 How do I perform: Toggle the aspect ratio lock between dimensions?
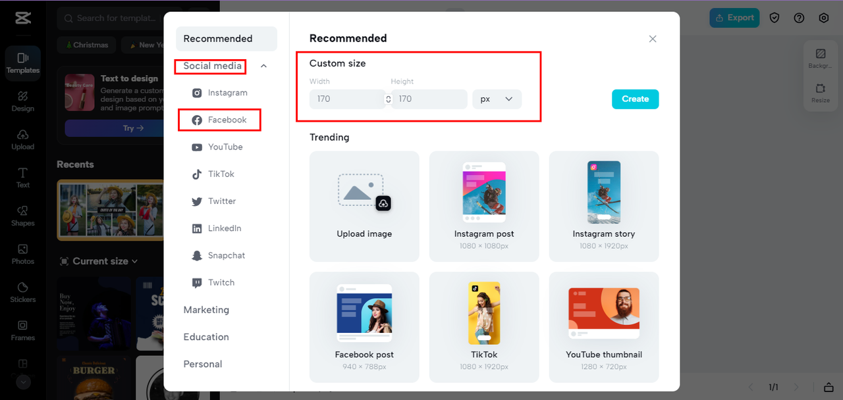389,99
